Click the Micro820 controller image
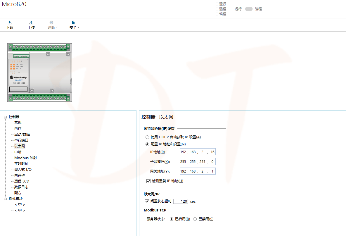Screen dimensions: 346x236 (40, 73)
